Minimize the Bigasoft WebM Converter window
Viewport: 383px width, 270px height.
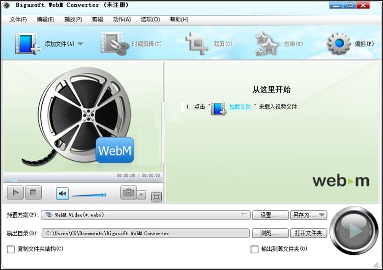coord(336,5)
